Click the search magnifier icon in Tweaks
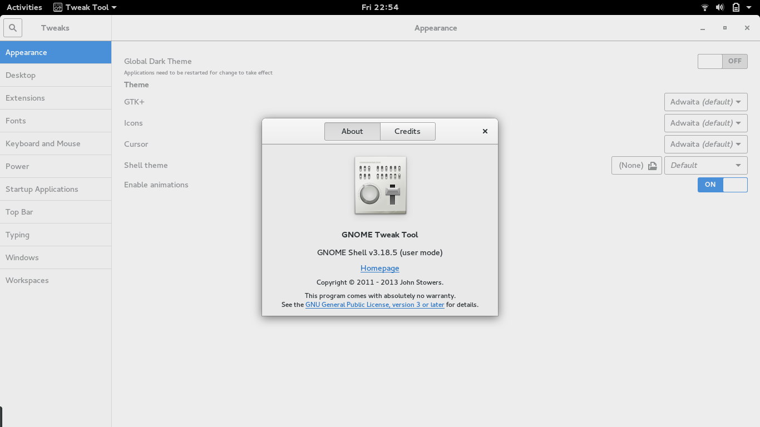Image resolution: width=760 pixels, height=427 pixels. (x=13, y=28)
